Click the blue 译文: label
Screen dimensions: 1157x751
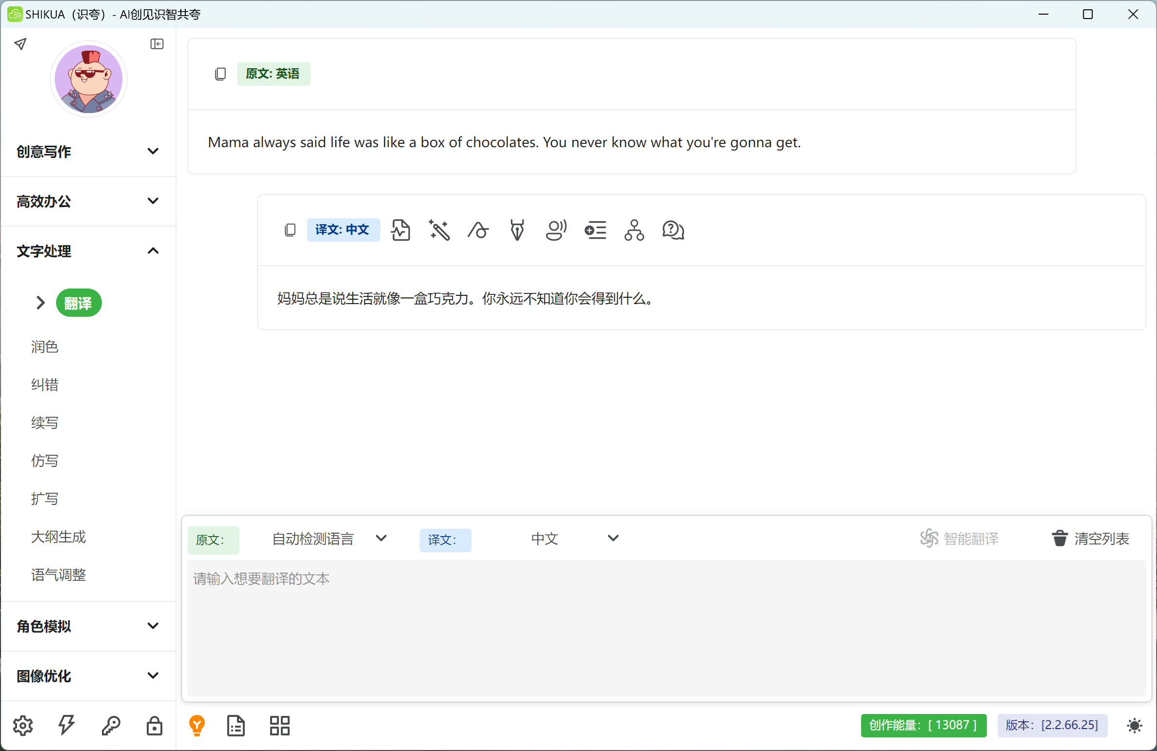(x=445, y=540)
